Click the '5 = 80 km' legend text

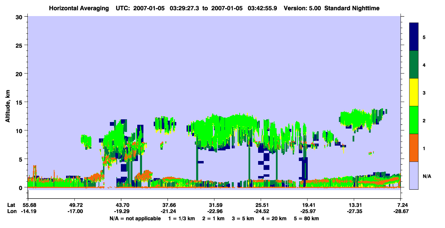pyautogui.click(x=307, y=218)
